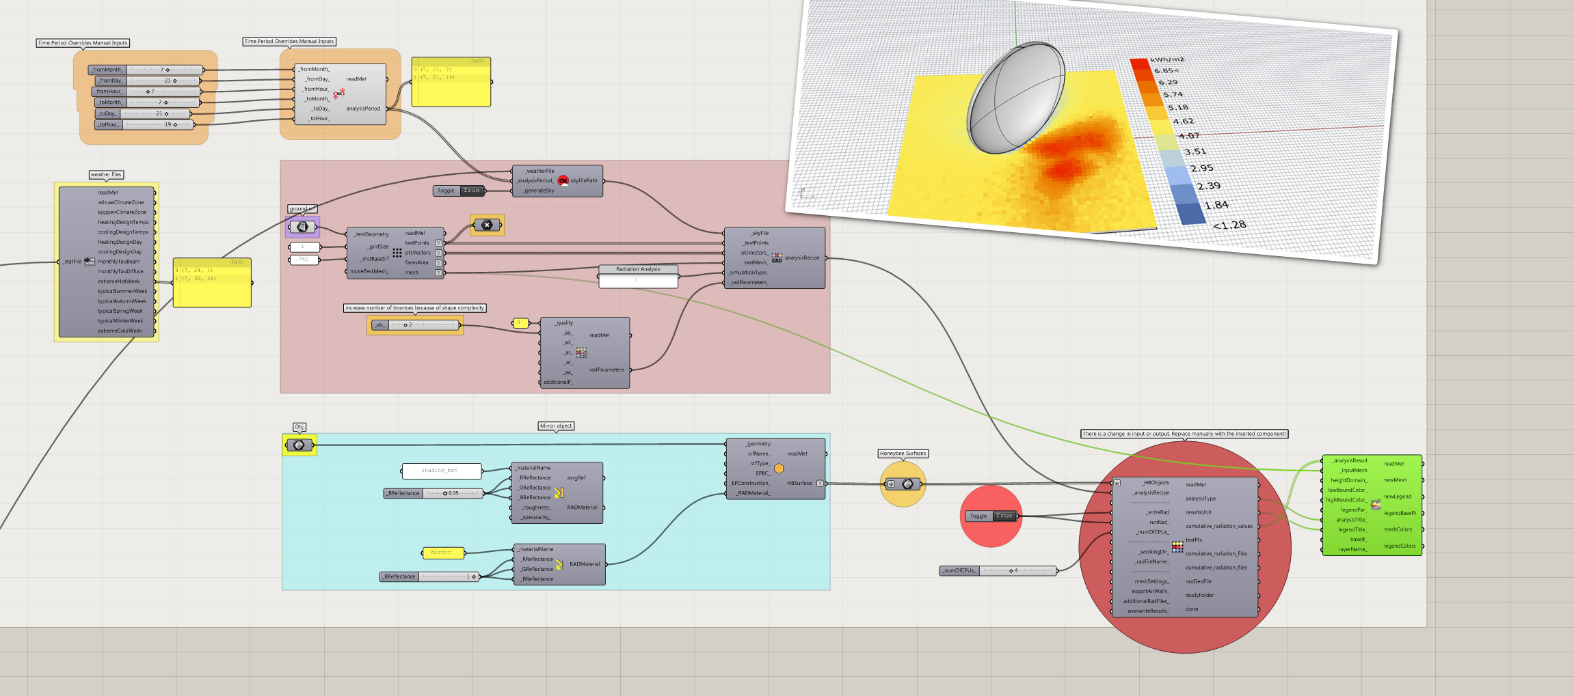Click the orange hexagon HBSurface icon
The image size is (1574, 696).
tap(778, 469)
